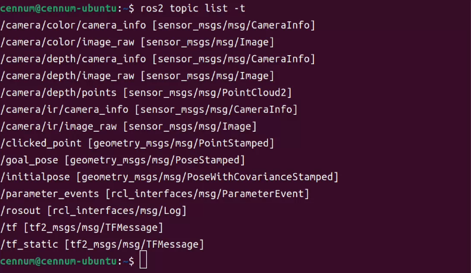The image size is (471, 273).
Task: Click the /camera/ir/image_raw topic line
Action: [128, 126]
